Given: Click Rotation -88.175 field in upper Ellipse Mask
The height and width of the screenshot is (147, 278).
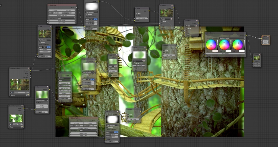Looking at the screenshot, I should tap(62, 15).
